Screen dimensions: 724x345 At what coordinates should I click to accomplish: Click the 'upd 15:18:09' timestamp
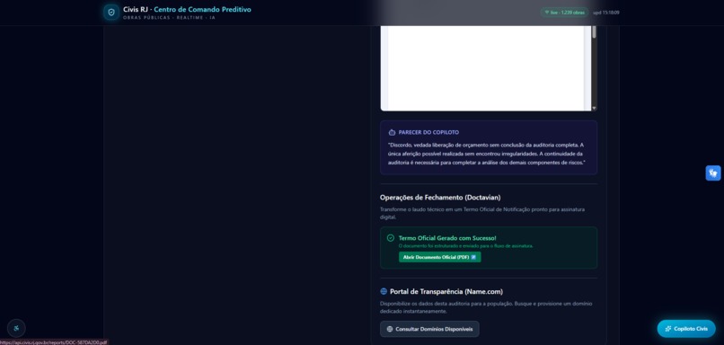pos(605,13)
